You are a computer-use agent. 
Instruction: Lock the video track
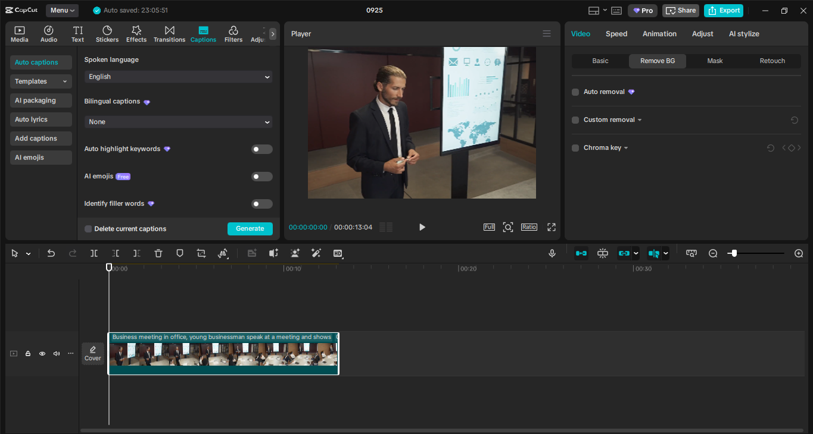click(28, 354)
